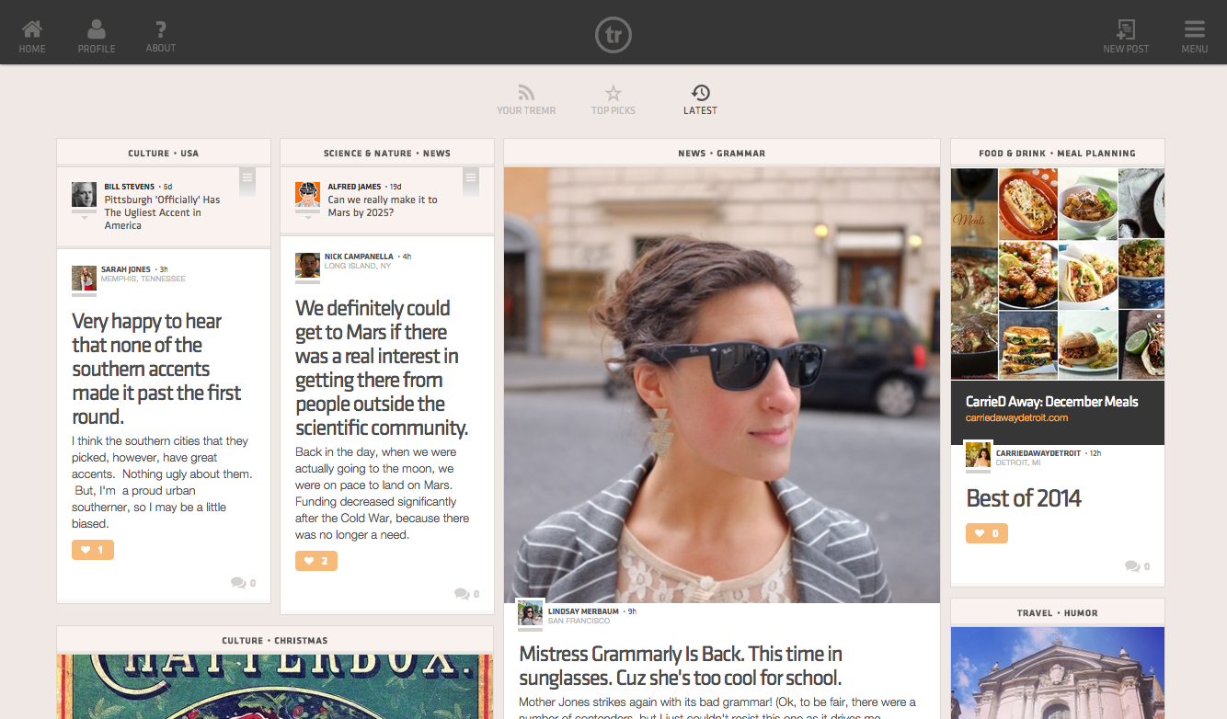Screen dimensions: 1227x719
Task: Select the Top Picks tab
Action: point(613,100)
